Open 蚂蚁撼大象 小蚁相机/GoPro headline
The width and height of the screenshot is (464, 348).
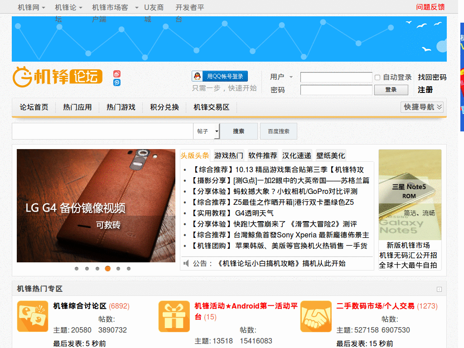pyautogui.click(x=274, y=192)
